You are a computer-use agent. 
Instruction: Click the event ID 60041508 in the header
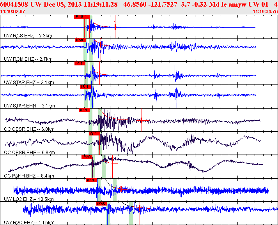click(x=14, y=4)
